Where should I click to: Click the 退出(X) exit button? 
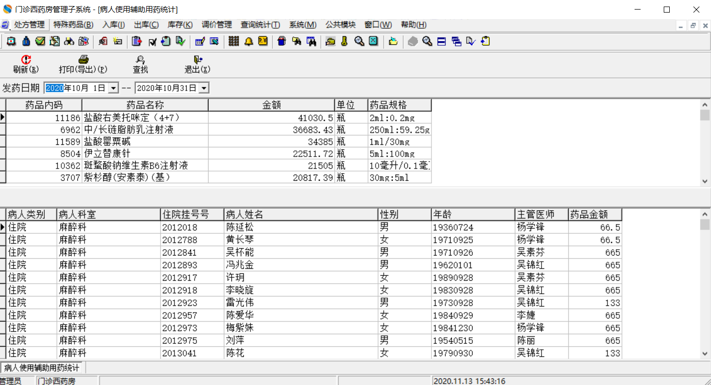197,64
